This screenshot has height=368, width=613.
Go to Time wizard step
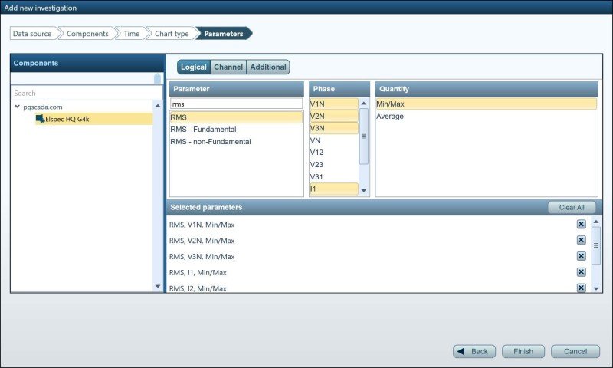131,34
